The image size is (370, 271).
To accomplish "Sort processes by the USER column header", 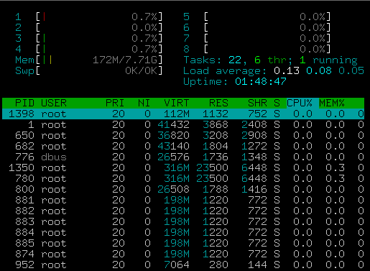I will click(x=54, y=103).
